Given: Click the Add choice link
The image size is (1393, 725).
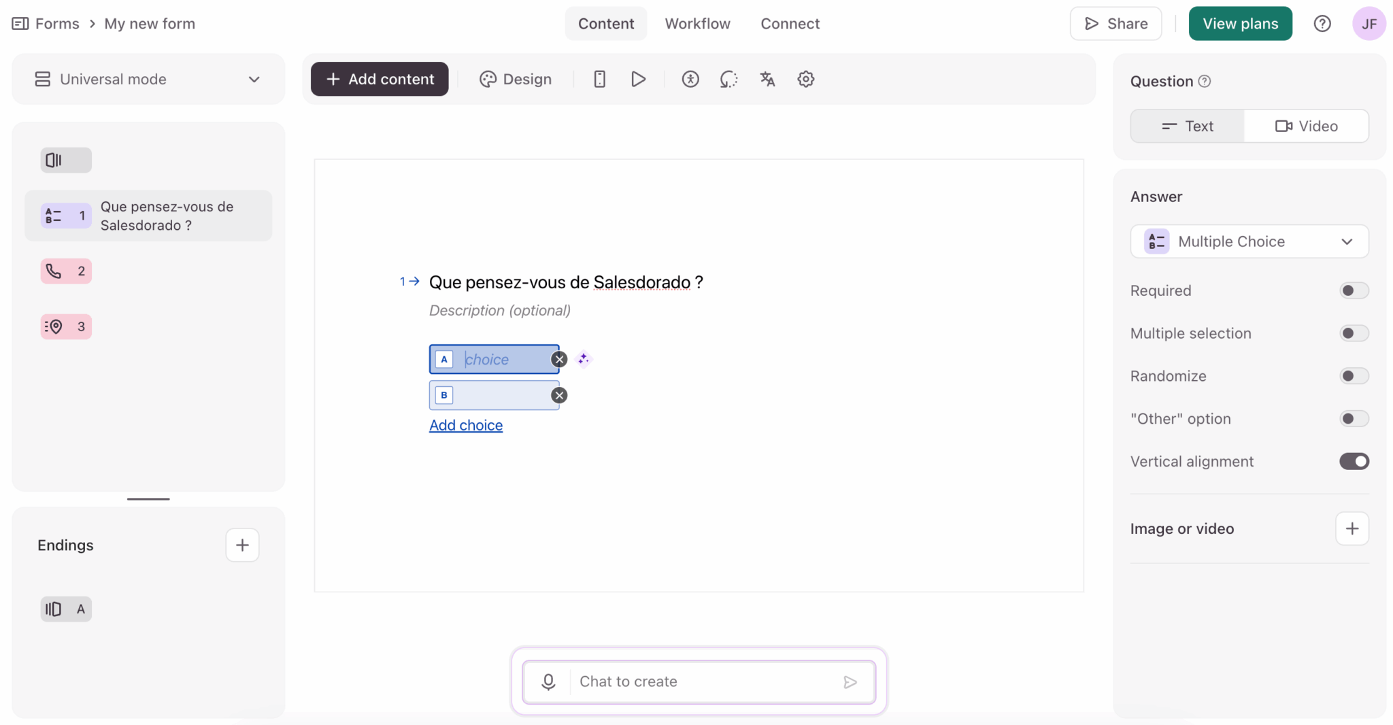Looking at the screenshot, I should click(x=466, y=425).
